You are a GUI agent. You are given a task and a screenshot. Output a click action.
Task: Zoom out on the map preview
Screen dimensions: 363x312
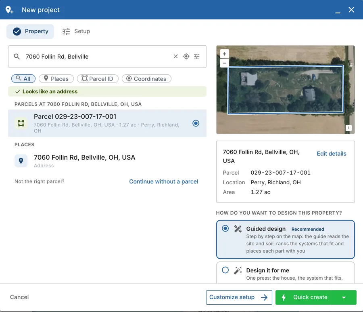click(224, 63)
